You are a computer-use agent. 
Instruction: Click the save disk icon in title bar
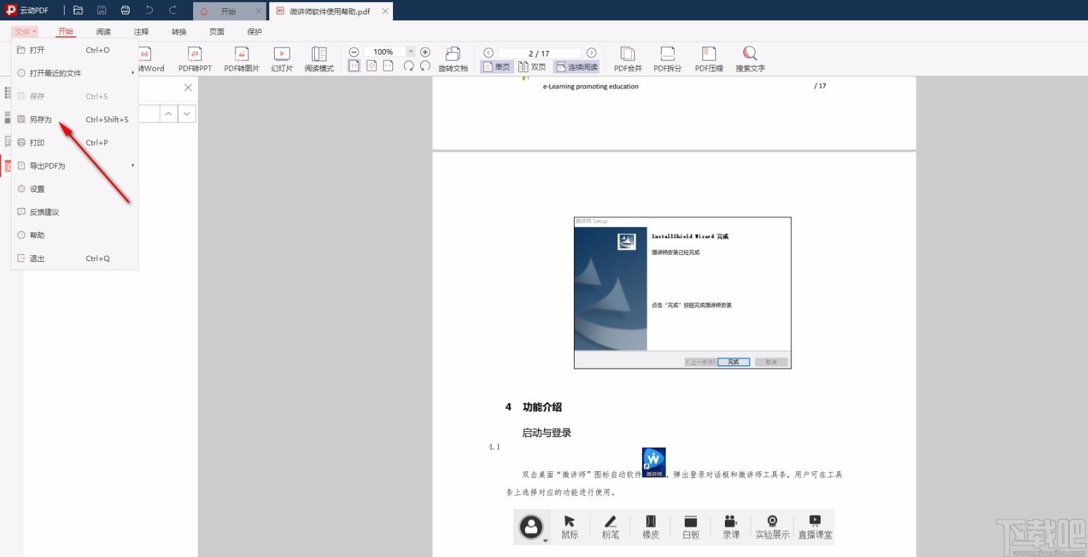(x=101, y=10)
